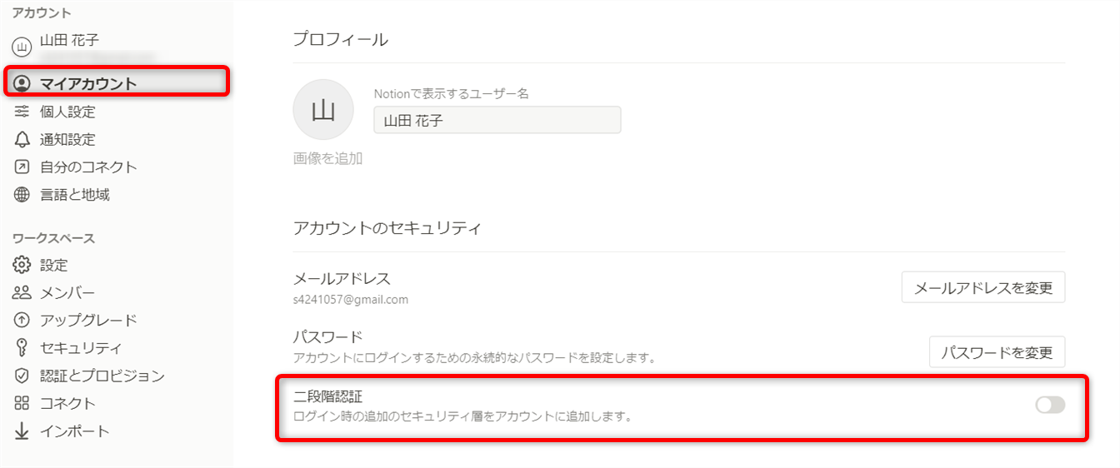Image resolution: width=1120 pixels, height=468 pixels.
Task: Click the 言語と地域 globe icon
Action: pyautogui.click(x=22, y=195)
